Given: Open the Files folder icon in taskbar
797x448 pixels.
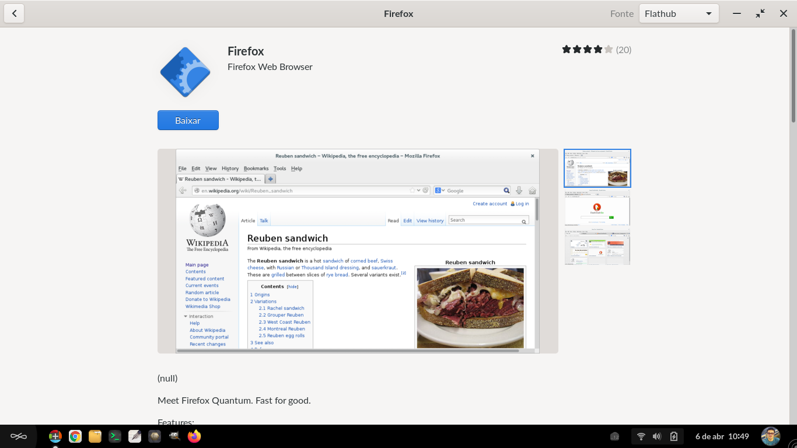Looking at the screenshot, I should (x=95, y=436).
